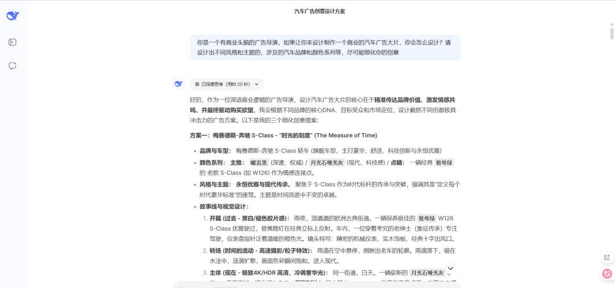Click the pink floating icon on the right edge
The height and width of the screenshot is (288, 615).
click(x=607, y=274)
